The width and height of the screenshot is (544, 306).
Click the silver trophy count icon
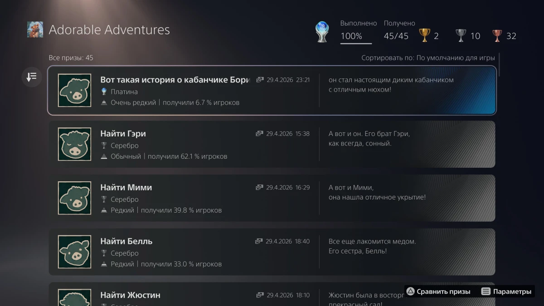click(461, 36)
